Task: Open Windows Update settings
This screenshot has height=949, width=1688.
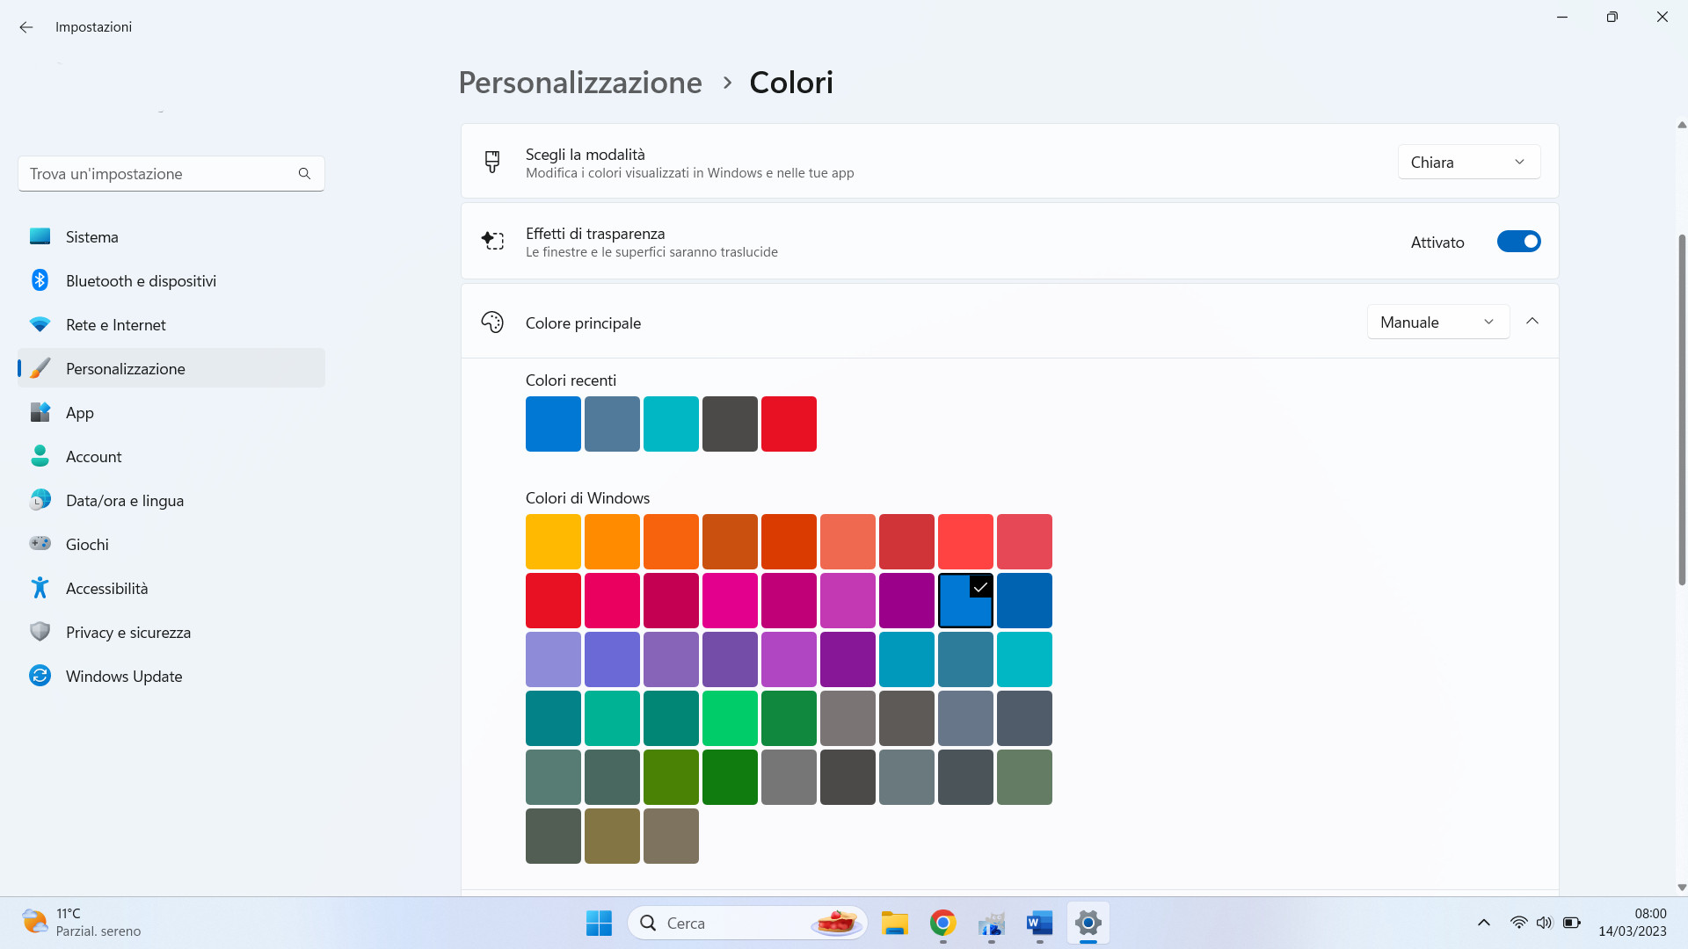Action: [123, 676]
